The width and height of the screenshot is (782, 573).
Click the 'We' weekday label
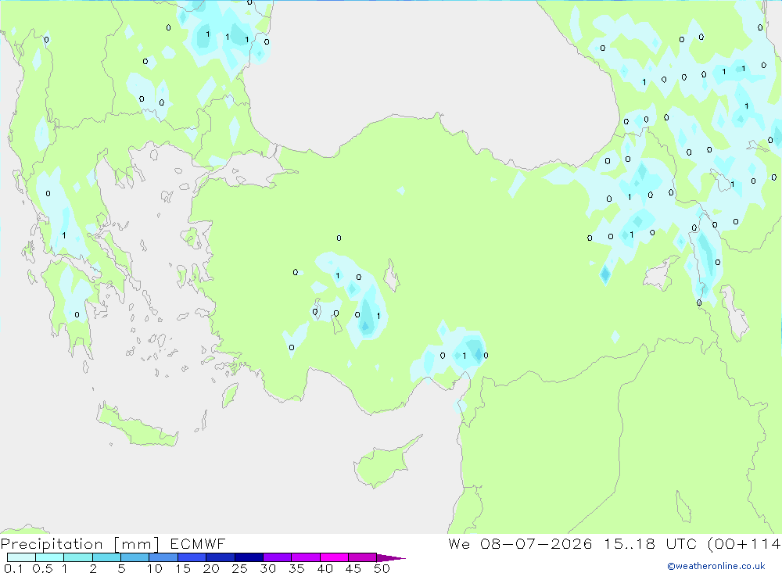459,543
